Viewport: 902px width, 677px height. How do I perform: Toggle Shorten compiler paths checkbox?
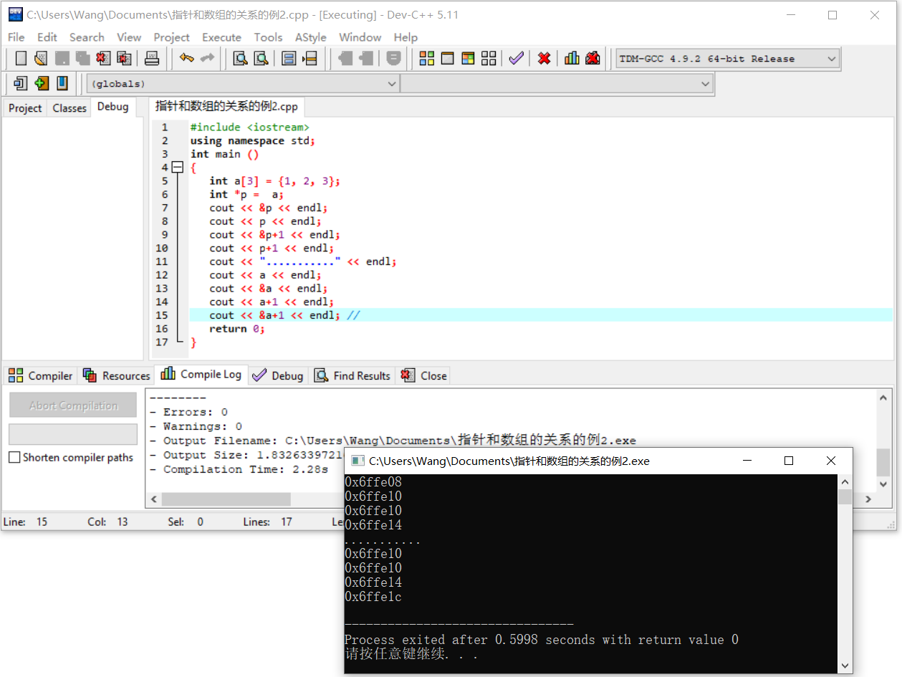pos(14,457)
